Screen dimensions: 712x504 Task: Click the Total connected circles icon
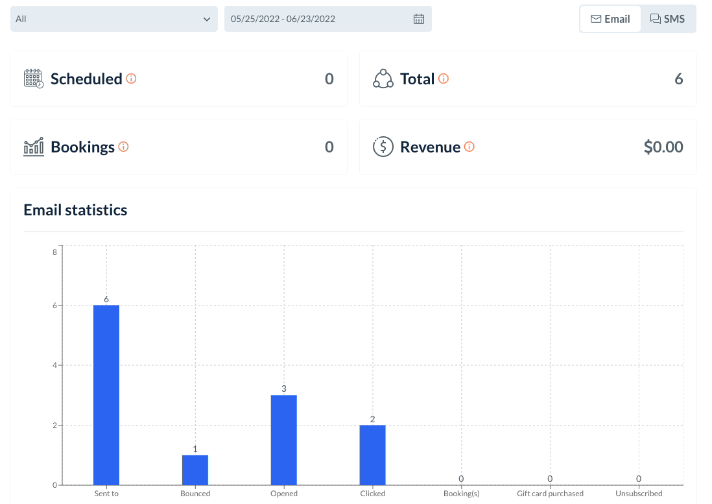383,78
